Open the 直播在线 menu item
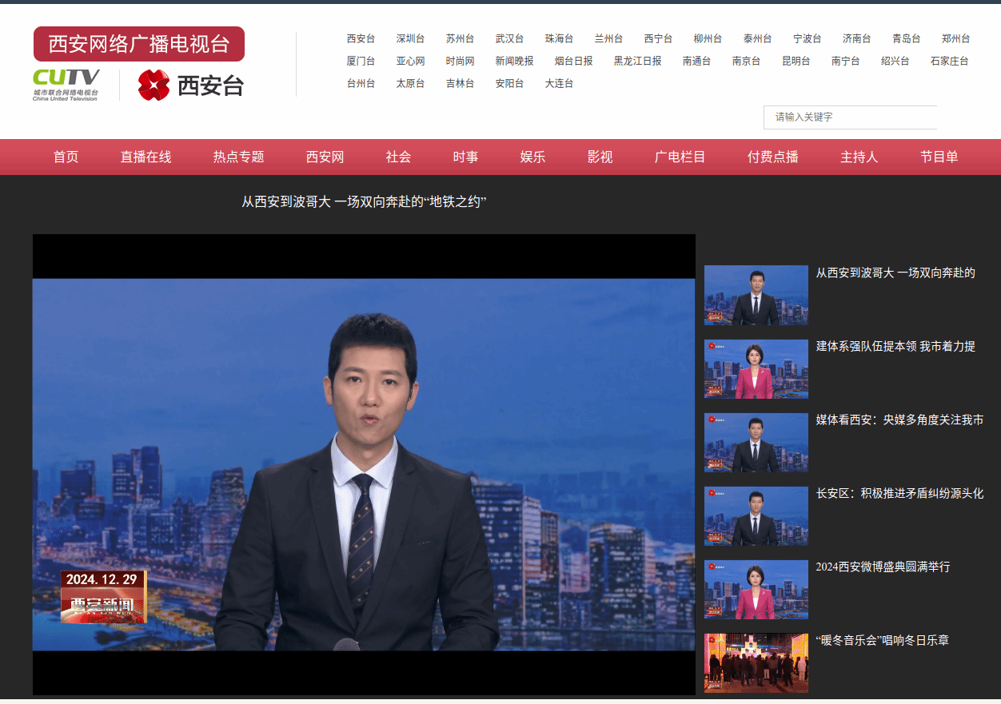This screenshot has width=1001, height=704. point(146,157)
